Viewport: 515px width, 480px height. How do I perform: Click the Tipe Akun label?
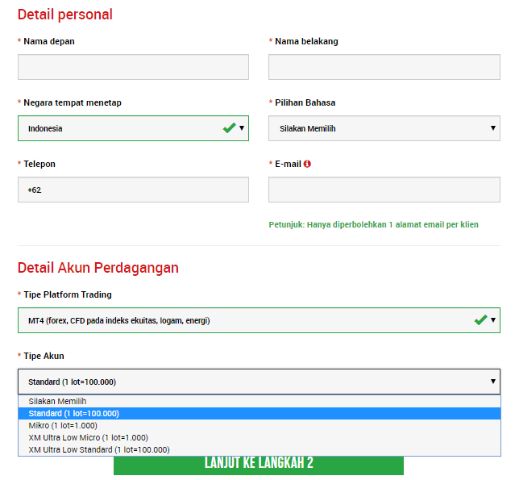click(x=44, y=356)
